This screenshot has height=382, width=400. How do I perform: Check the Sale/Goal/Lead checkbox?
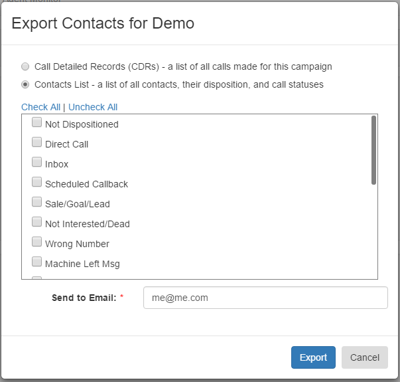[x=36, y=201]
